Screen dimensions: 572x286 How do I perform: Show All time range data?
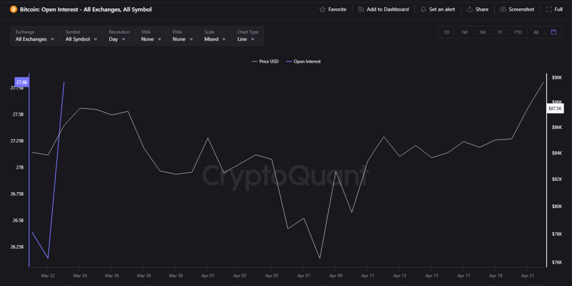(536, 32)
